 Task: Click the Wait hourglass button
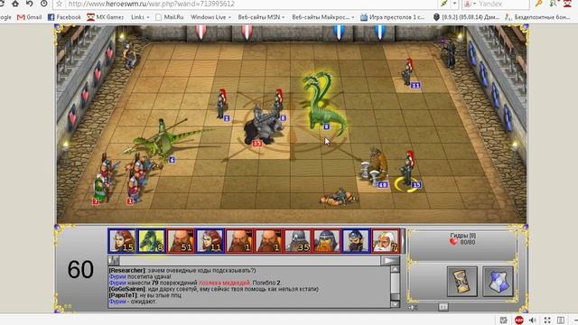461,282
